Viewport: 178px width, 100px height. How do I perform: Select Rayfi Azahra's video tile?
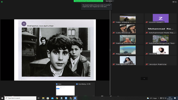pyautogui.click(x=128, y=50)
